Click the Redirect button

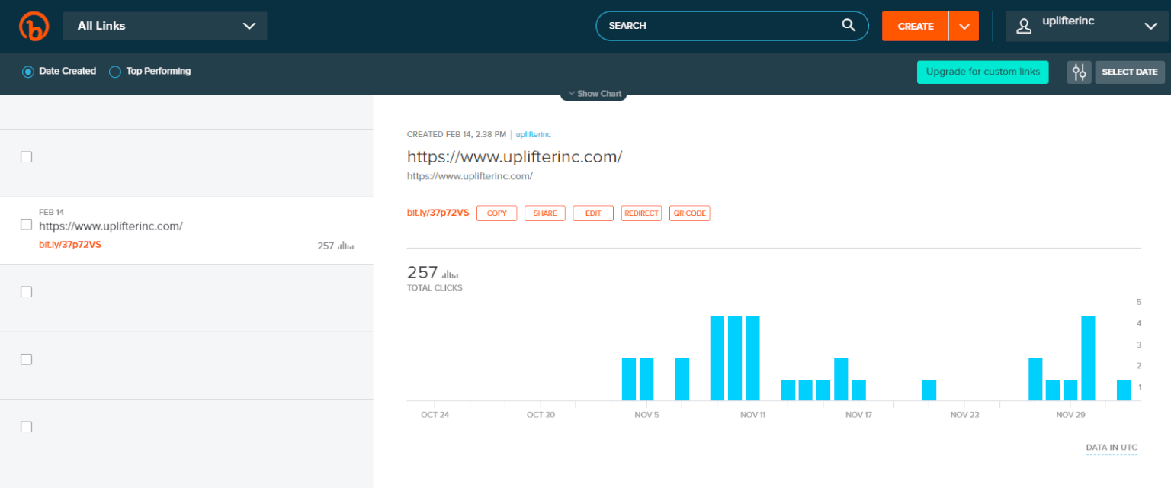coord(641,213)
